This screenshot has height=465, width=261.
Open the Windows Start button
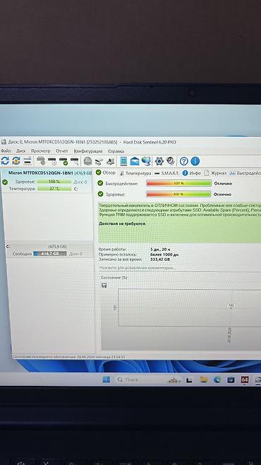(x=107, y=379)
